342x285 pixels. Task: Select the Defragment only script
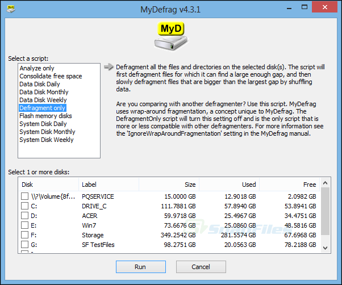(x=42, y=108)
